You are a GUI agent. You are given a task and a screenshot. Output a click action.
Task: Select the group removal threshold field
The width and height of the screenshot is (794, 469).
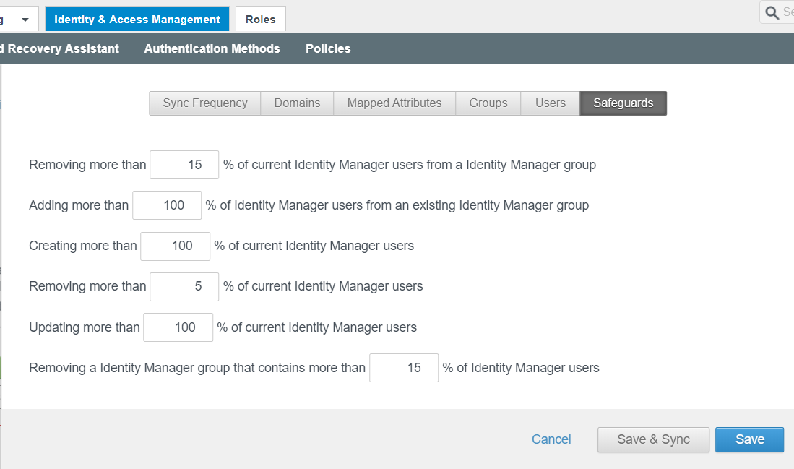(403, 368)
